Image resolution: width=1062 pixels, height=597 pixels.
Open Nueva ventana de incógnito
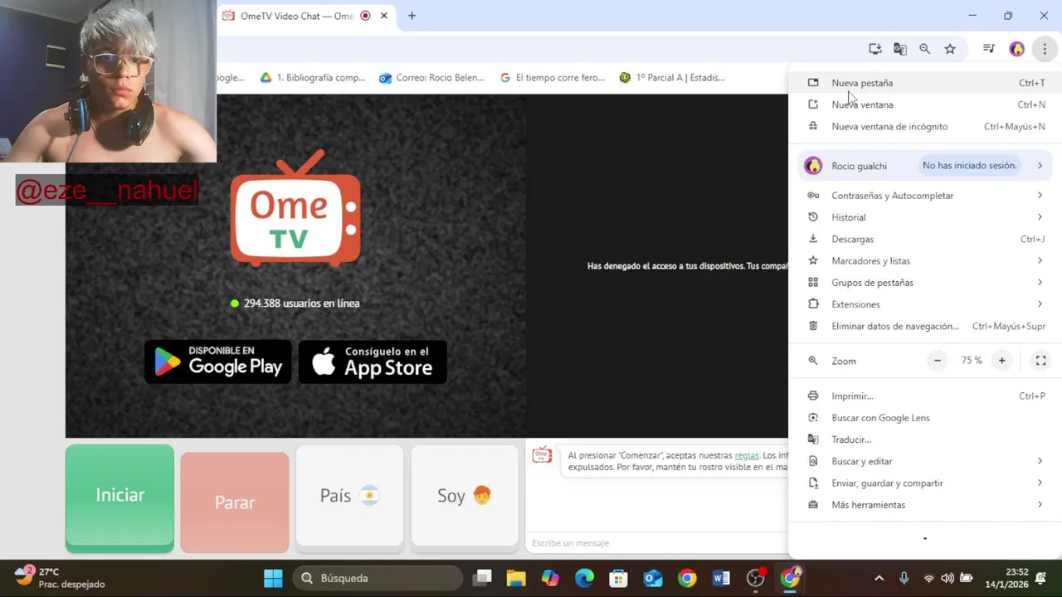[924, 126]
